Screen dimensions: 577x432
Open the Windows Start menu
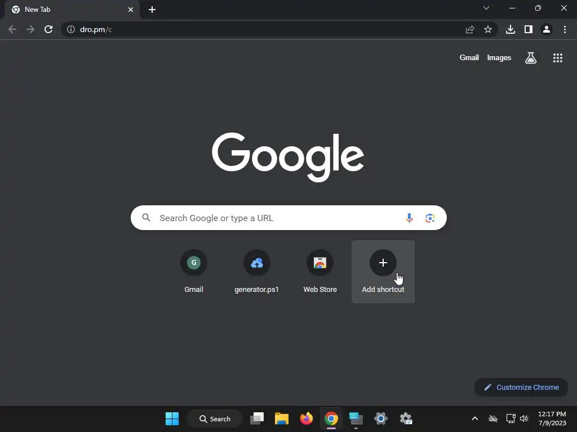(172, 418)
